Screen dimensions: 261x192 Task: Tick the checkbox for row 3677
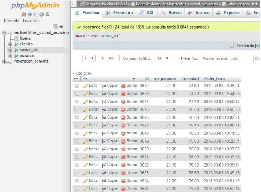pos(77,125)
